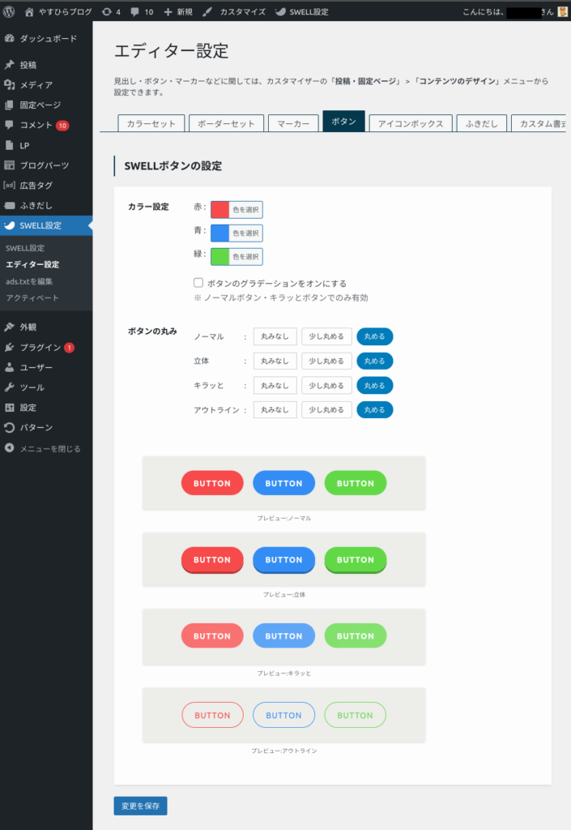
Task: Click red BUTTON in ノーマル preview
Action: pyautogui.click(x=212, y=483)
